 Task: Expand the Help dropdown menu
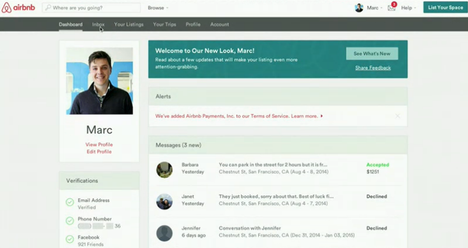[408, 8]
